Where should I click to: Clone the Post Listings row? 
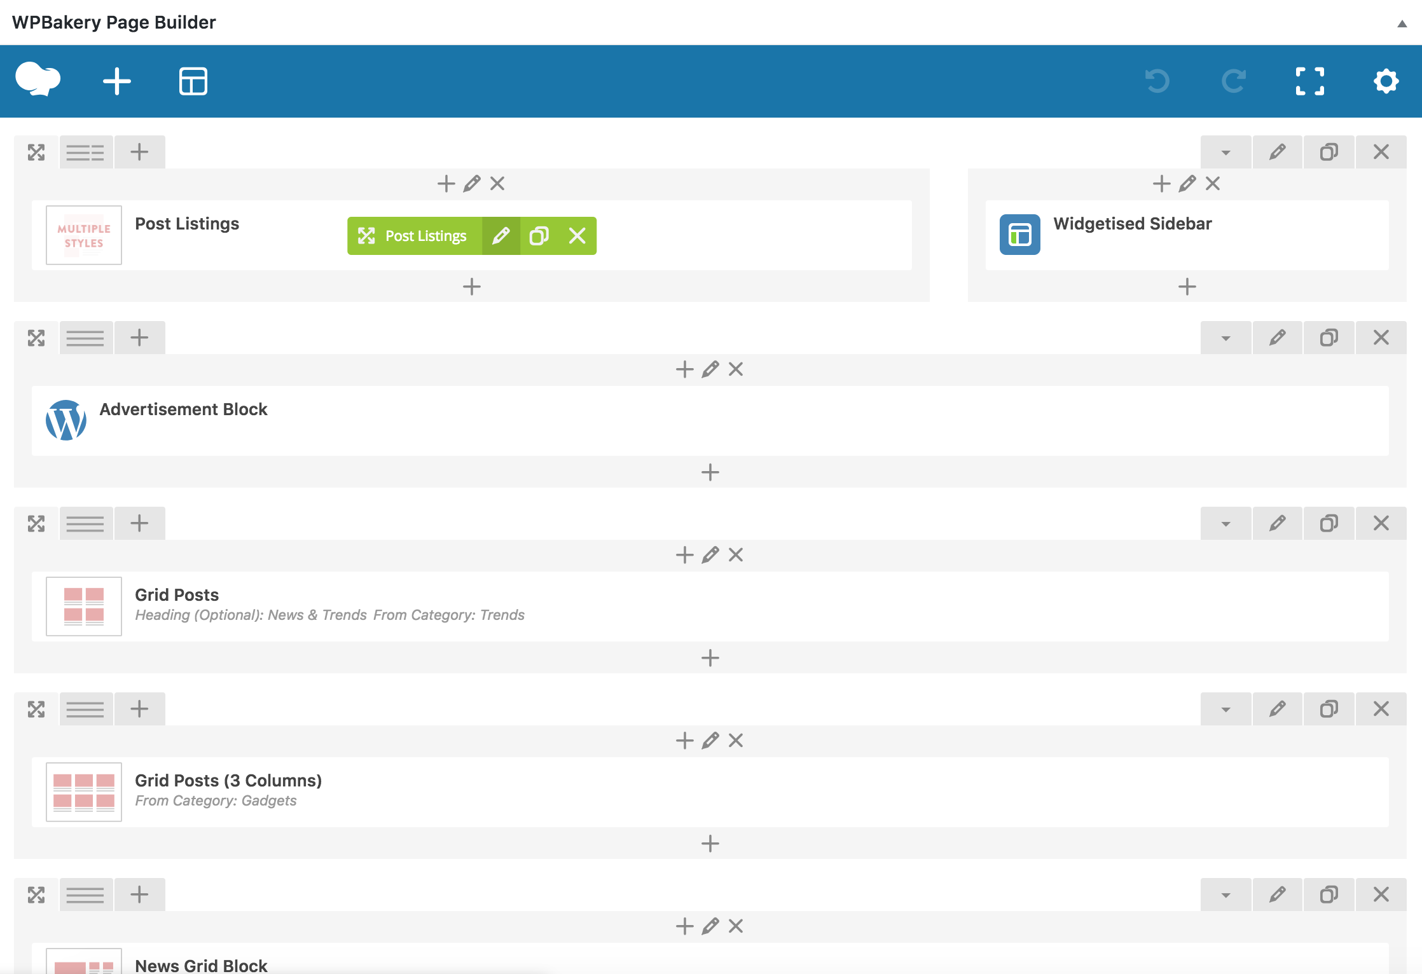pyautogui.click(x=1329, y=152)
